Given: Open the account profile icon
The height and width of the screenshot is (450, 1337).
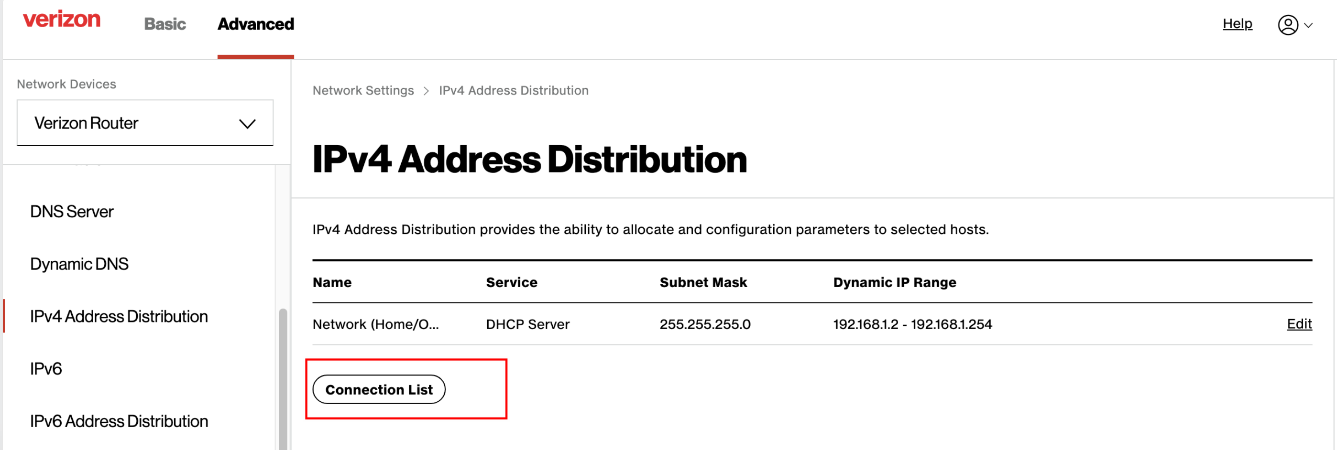Looking at the screenshot, I should pos(1288,24).
